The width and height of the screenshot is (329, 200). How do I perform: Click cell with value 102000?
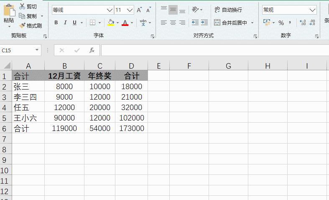tap(132, 118)
